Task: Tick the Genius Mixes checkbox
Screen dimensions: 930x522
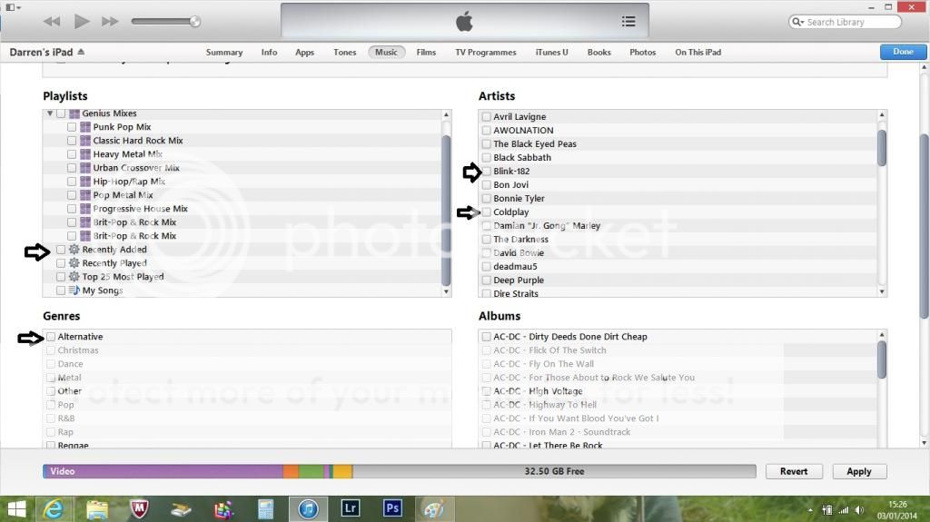Action: click(x=61, y=113)
